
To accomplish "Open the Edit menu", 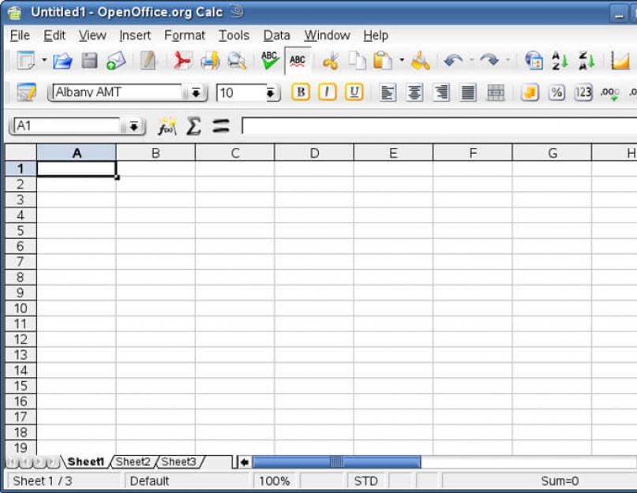I will pyautogui.click(x=54, y=35).
